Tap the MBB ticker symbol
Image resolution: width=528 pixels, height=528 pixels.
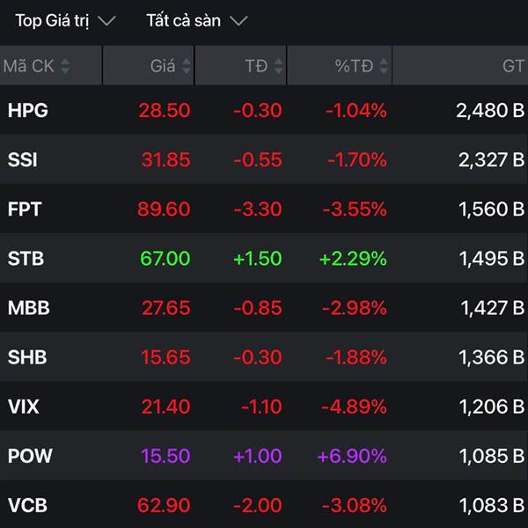pos(29,308)
